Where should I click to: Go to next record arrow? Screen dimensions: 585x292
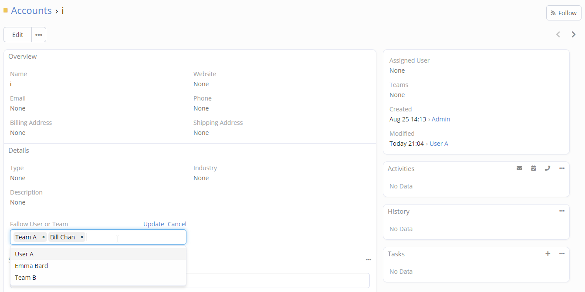click(574, 34)
